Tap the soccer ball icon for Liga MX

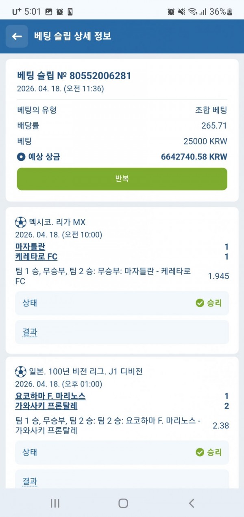pos(20,222)
